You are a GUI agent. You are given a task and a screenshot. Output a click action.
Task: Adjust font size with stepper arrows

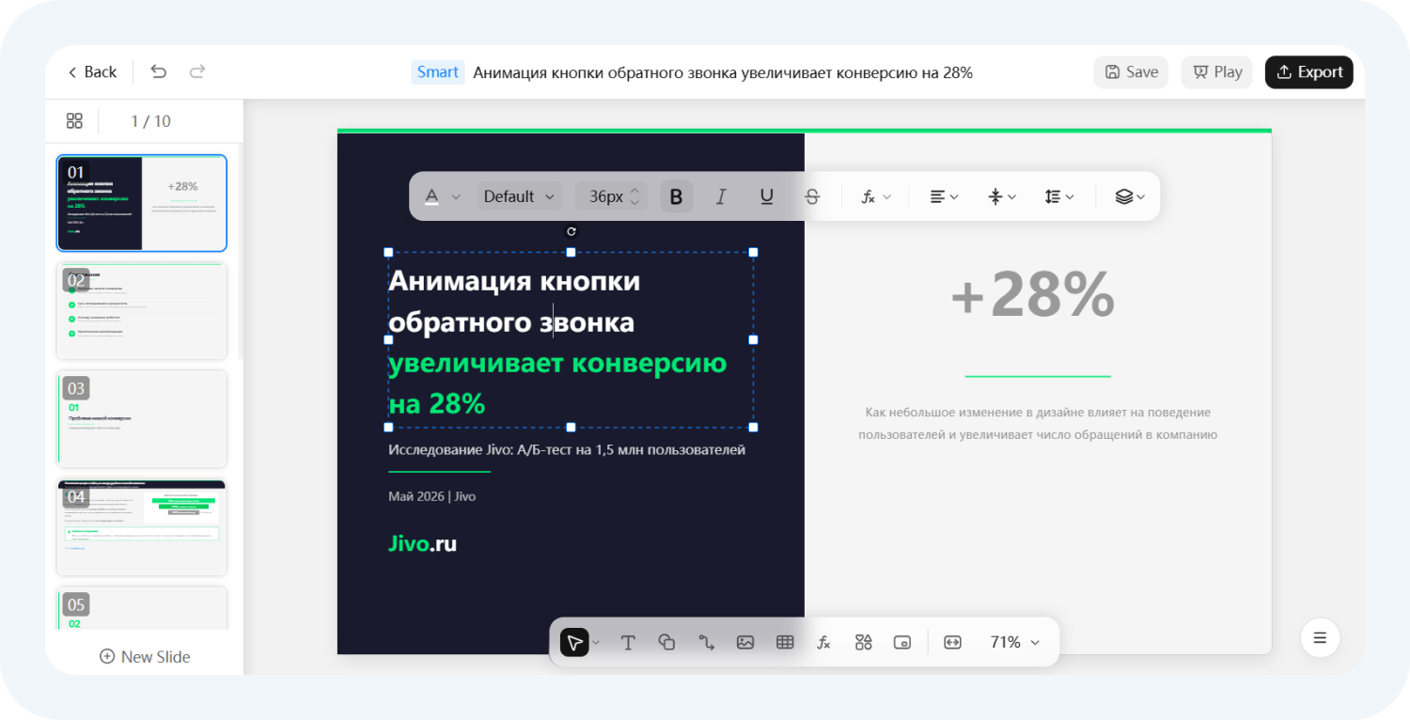pyautogui.click(x=634, y=196)
